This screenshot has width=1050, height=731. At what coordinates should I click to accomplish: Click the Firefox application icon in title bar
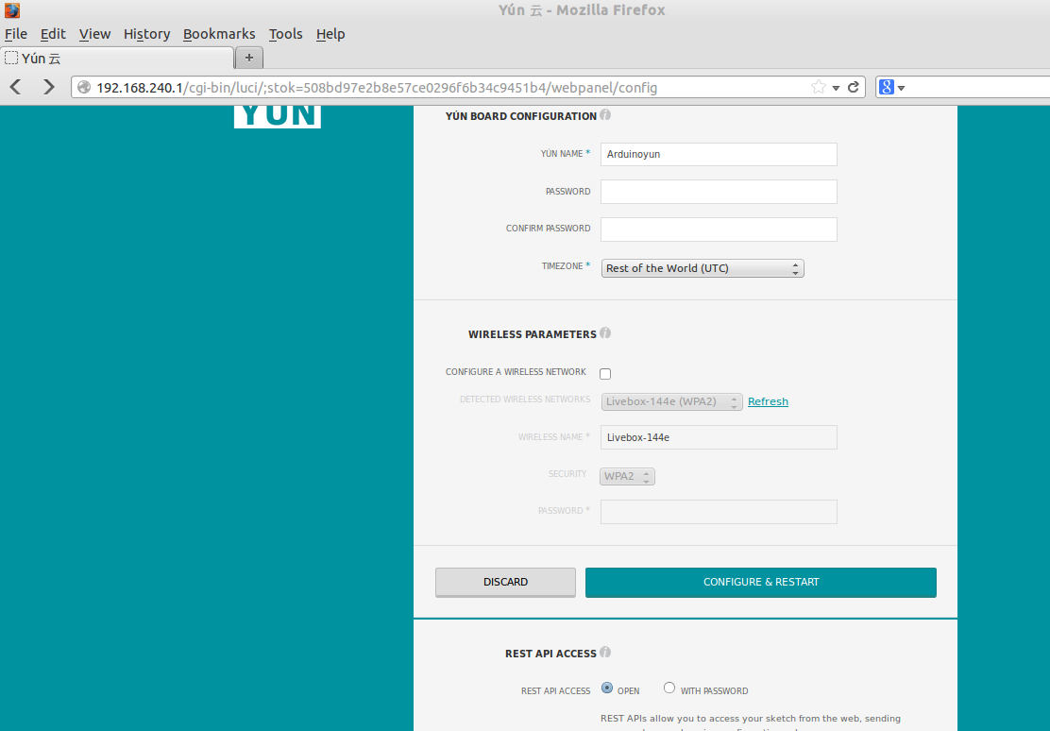tap(12, 10)
